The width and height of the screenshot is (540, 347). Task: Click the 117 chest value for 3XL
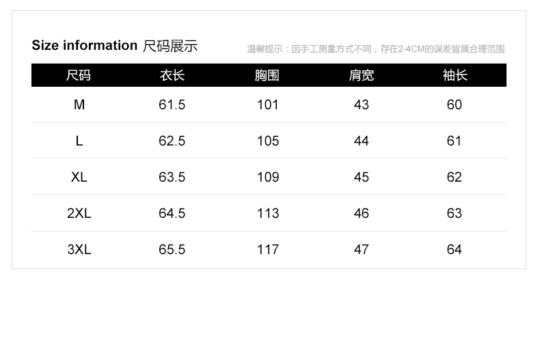268,249
